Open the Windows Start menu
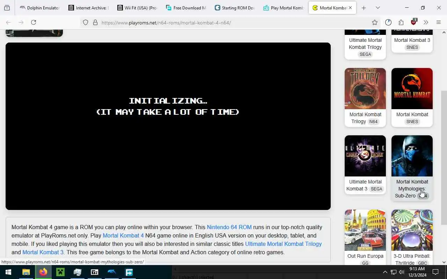Image resolution: width=447 pixels, height=279 pixels. point(8,272)
